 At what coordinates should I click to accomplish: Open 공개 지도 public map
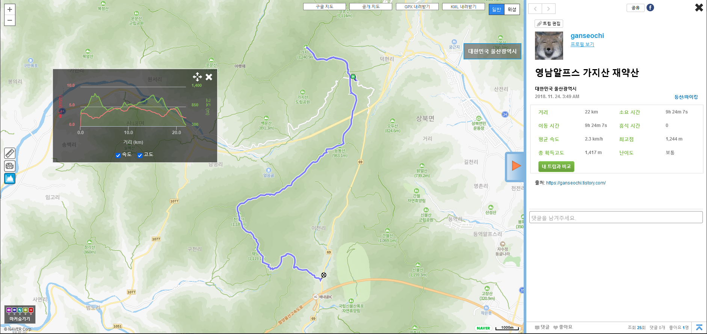(371, 6)
